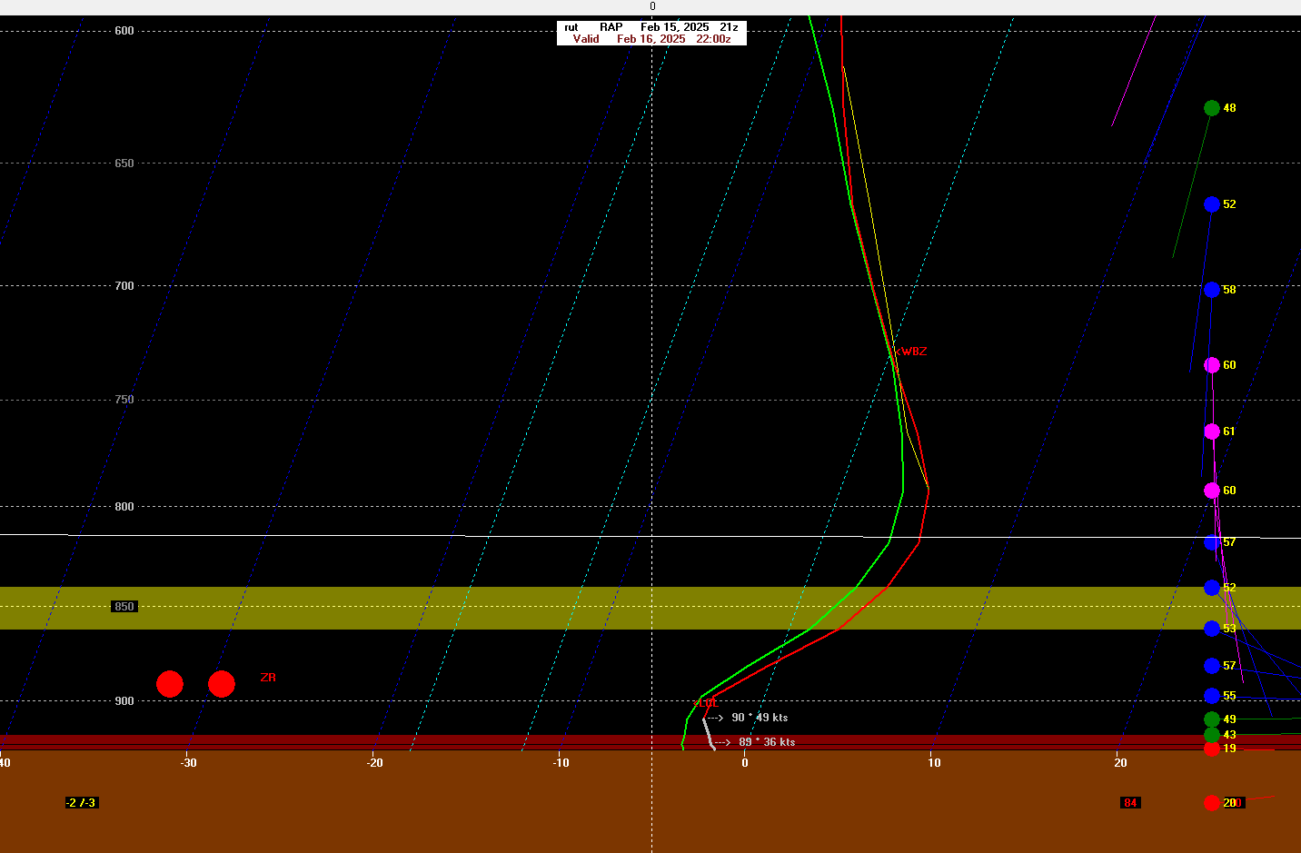Click the highlighted 850 pressure label
Viewport: 1301px width, 853px height.
pyautogui.click(x=124, y=607)
